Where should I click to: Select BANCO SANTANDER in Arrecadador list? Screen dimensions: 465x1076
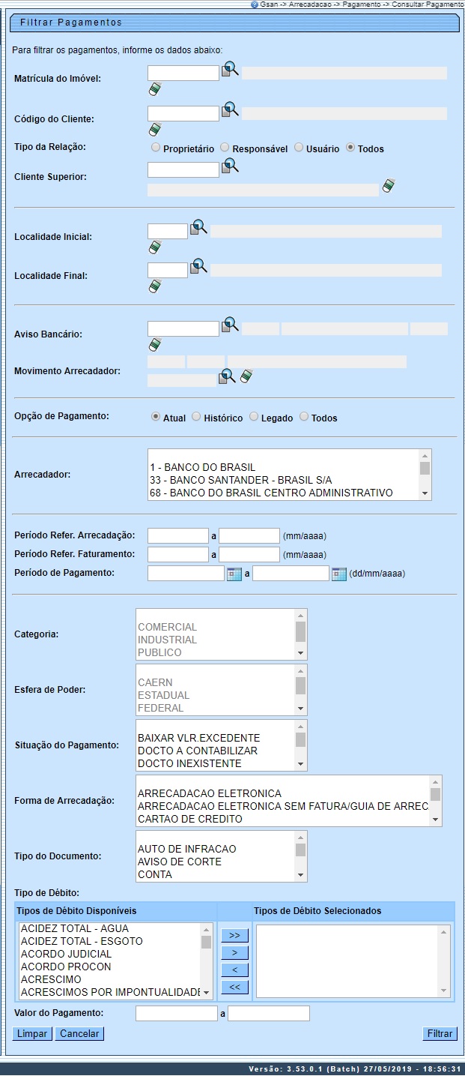coord(240,480)
